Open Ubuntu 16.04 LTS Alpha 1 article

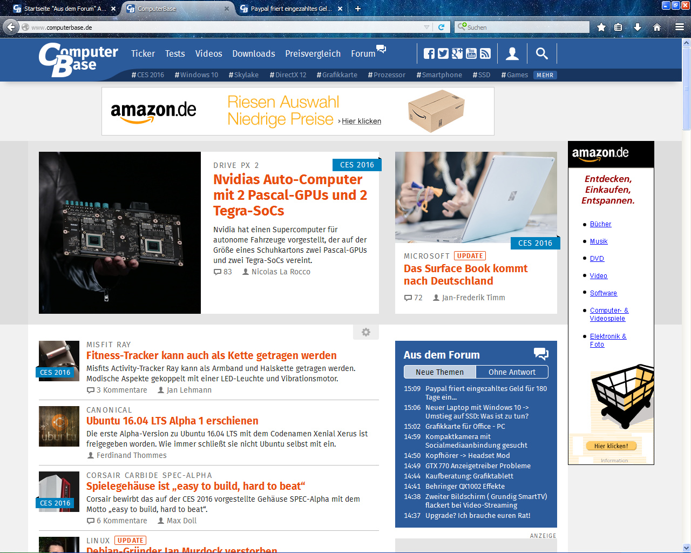click(x=172, y=421)
